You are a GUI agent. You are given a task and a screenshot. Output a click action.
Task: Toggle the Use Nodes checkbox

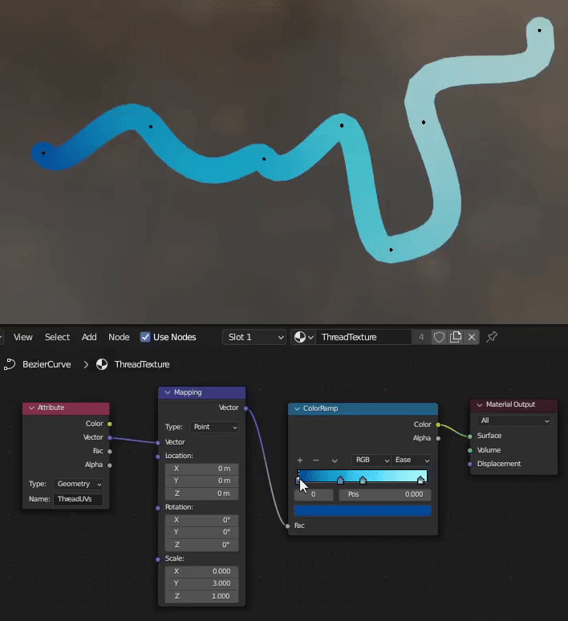pos(145,337)
